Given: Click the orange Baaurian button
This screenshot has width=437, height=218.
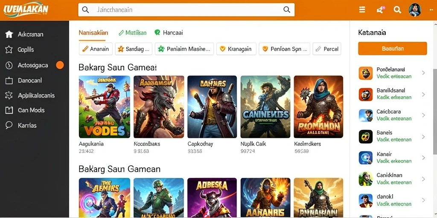Looking at the screenshot, I should point(393,49).
